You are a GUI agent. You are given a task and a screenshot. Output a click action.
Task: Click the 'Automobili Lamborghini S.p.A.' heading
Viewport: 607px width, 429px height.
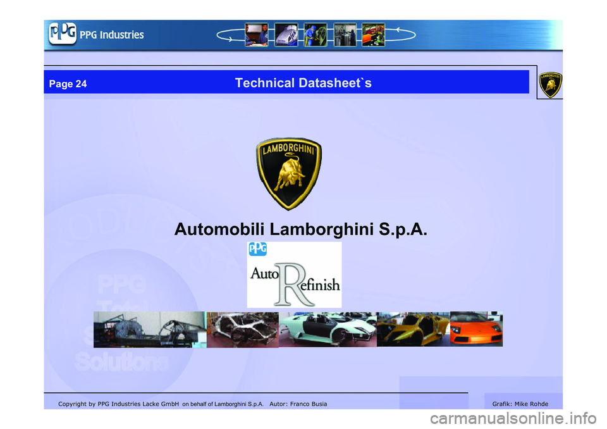point(301,229)
